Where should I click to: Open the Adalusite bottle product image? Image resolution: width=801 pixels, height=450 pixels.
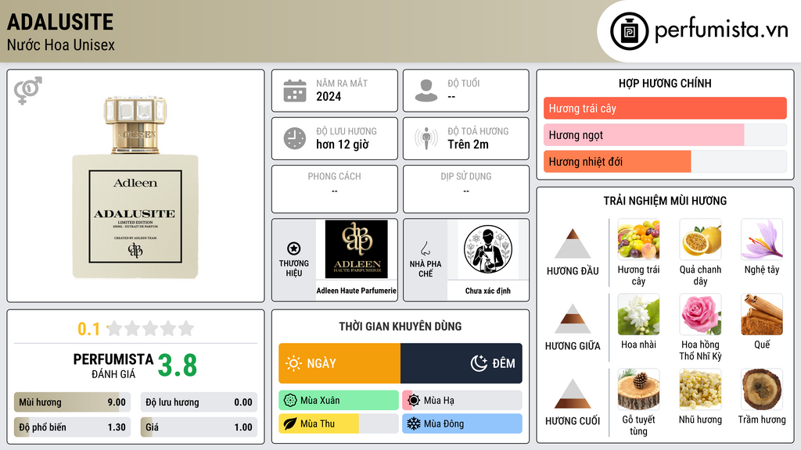coord(135,187)
